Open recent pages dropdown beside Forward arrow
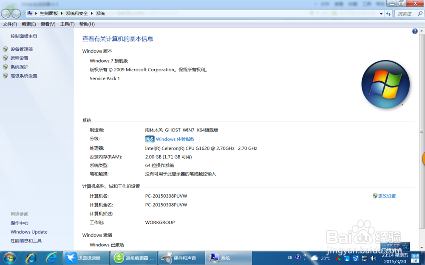Image resolution: width=425 pixels, height=265 pixels. [23, 14]
